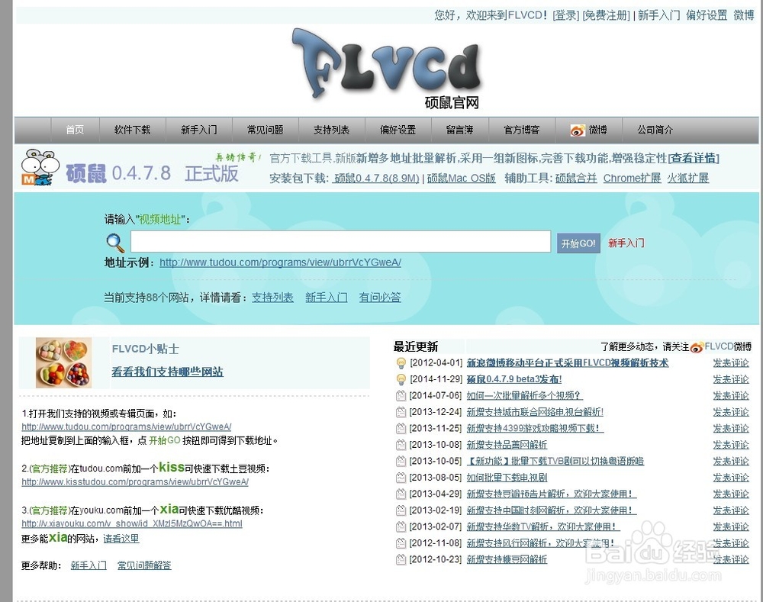Open the kisstudou.com example link
763x602 pixels.
[135, 481]
